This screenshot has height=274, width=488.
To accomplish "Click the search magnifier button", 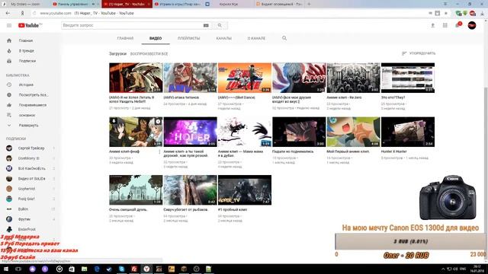I will 220,25.
